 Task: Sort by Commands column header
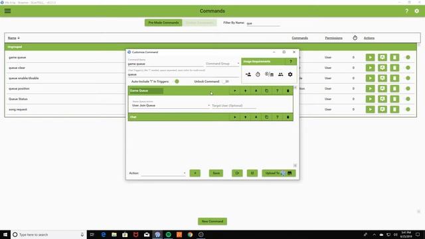tap(299, 38)
